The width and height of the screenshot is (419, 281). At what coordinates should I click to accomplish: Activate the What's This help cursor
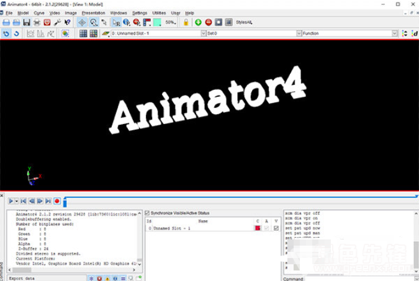pyautogui.click(x=67, y=22)
